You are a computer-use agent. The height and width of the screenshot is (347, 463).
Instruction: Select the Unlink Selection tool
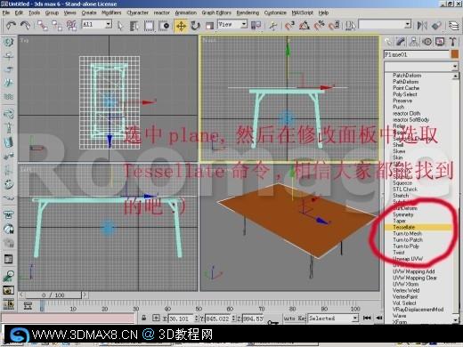tap(57, 26)
